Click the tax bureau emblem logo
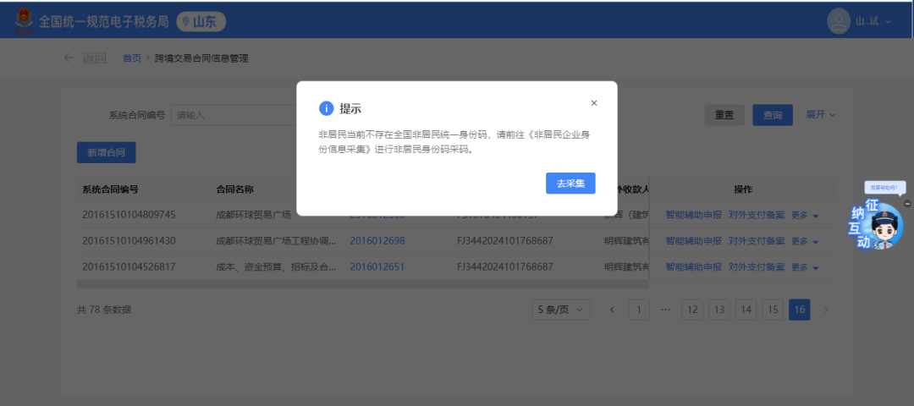914x406 pixels. 24,21
